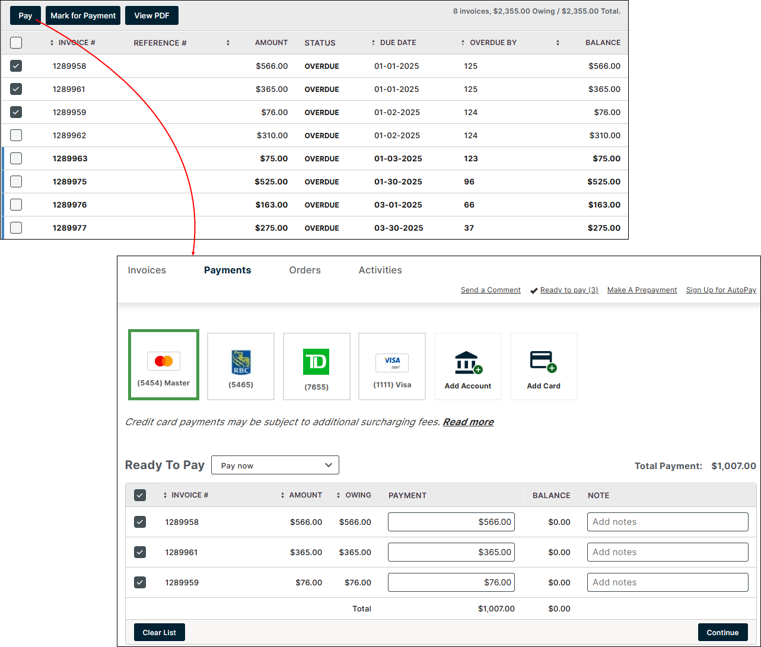Click the Clear List button
The height and width of the screenshot is (647, 761).
tap(160, 632)
